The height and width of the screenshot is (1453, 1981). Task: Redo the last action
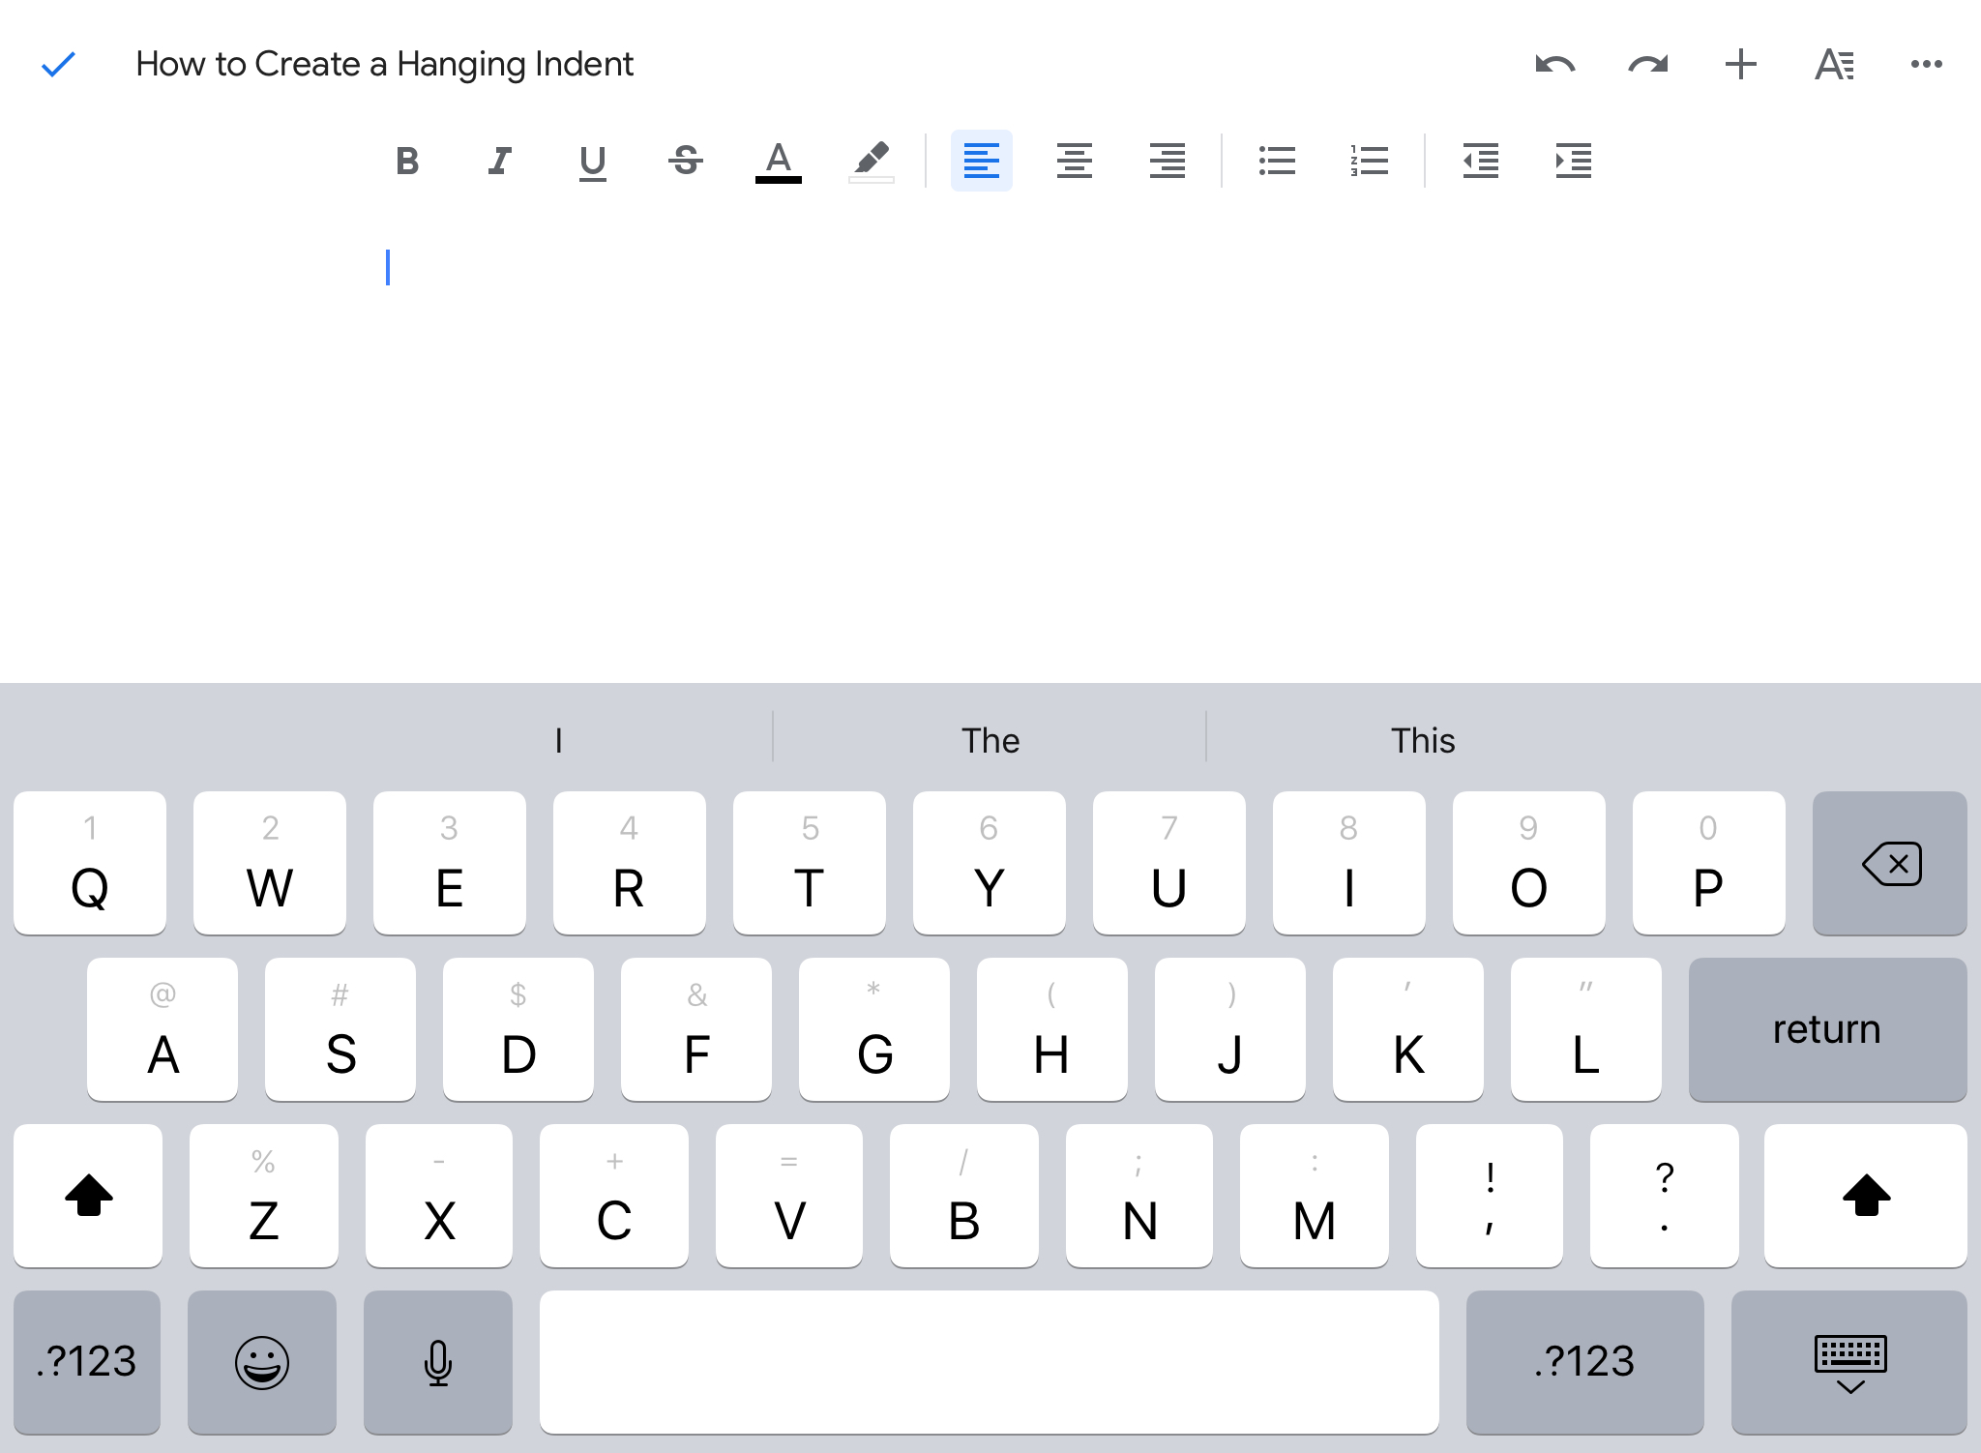pyautogui.click(x=1647, y=65)
